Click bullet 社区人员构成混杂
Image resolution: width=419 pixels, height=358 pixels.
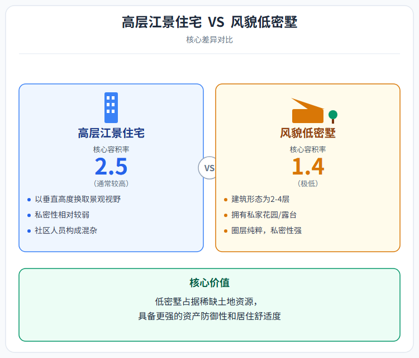pos(66,230)
